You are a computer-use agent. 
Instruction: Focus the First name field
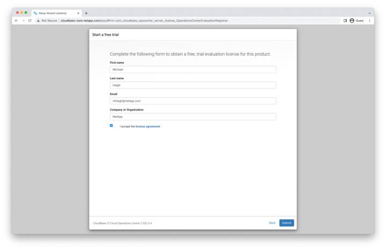192,70
